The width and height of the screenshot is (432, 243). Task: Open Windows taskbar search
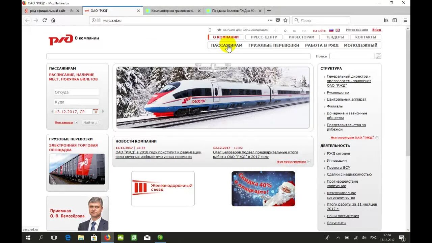point(41,238)
